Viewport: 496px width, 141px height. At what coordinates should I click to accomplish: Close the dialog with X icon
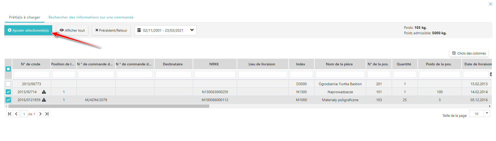pos(490,4)
